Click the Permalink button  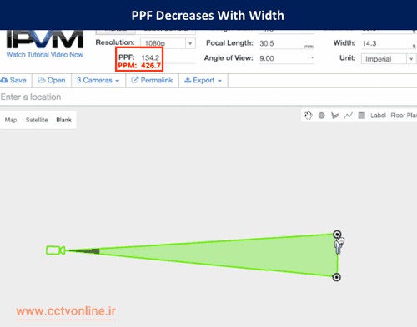pos(152,81)
